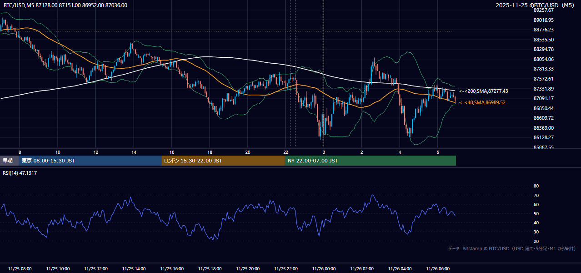Select the bottom date label 11/26 02:00

point(362,269)
